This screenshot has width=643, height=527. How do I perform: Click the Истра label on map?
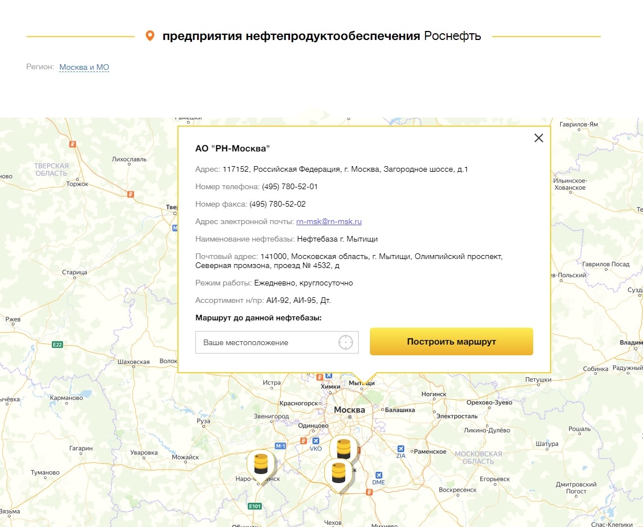[x=272, y=382]
